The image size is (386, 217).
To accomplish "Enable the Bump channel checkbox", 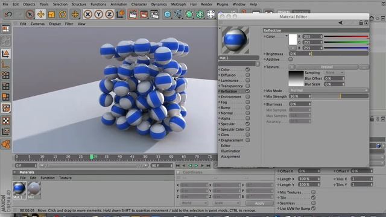I will (x=248, y=107).
